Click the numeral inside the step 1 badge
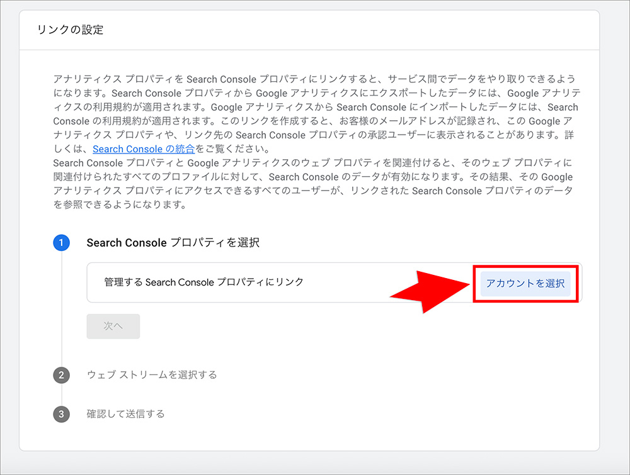The height and width of the screenshot is (475, 630). (61, 242)
